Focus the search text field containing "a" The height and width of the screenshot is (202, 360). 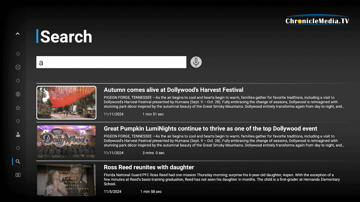tap(111, 62)
